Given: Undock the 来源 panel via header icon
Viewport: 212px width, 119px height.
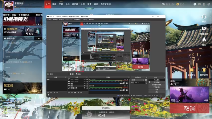Looking at the screenshot, I should pyautogui.click(x=87, y=77).
